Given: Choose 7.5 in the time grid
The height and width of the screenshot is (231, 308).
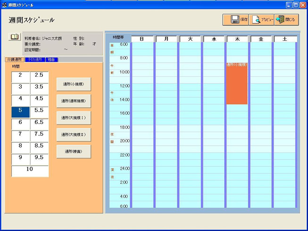Looking at the screenshot, I should click(x=39, y=135).
